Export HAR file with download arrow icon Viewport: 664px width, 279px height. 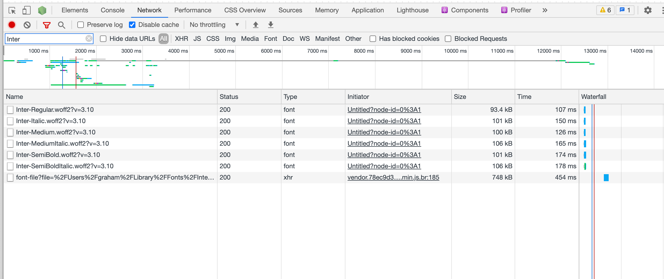tap(271, 25)
